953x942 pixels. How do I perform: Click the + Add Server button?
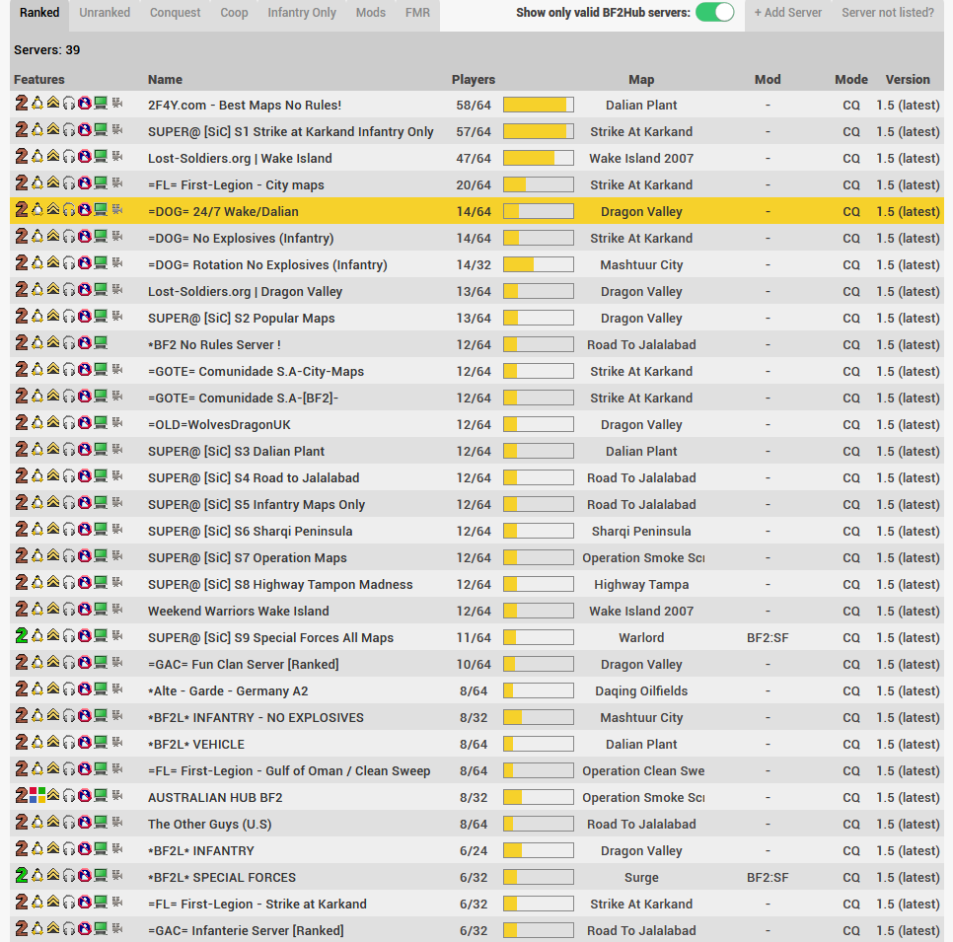pyautogui.click(x=787, y=13)
